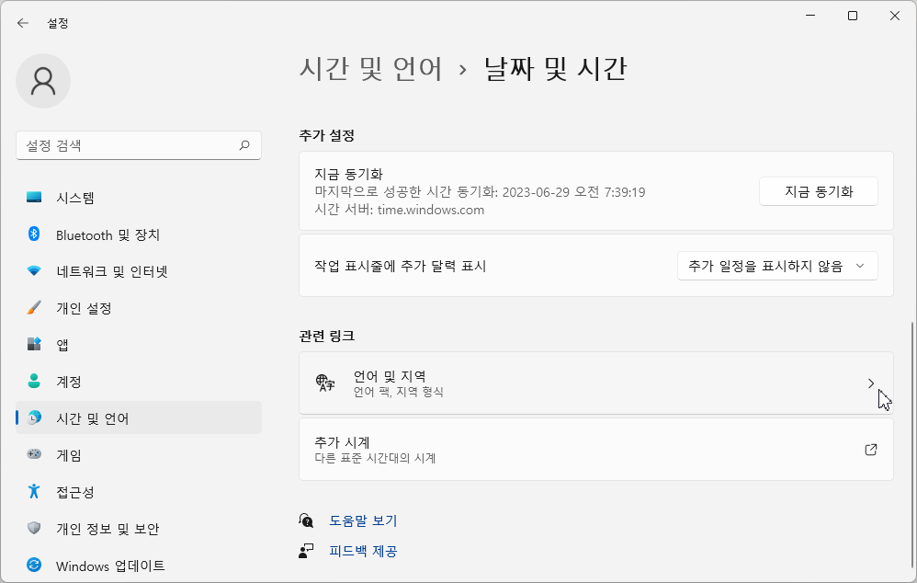
Task: Click the 네트워크 wifi icon
Action: (x=34, y=271)
